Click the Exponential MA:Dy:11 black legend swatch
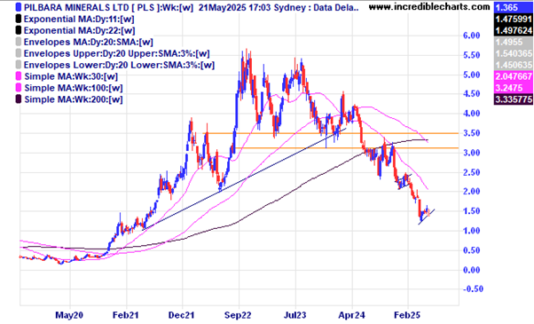Image resolution: width=534 pixels, height=324 pixels. coord(19,19)
